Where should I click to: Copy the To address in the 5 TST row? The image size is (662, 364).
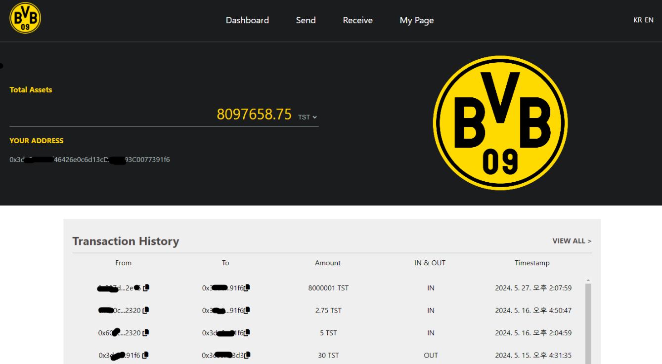coord(247,333)
